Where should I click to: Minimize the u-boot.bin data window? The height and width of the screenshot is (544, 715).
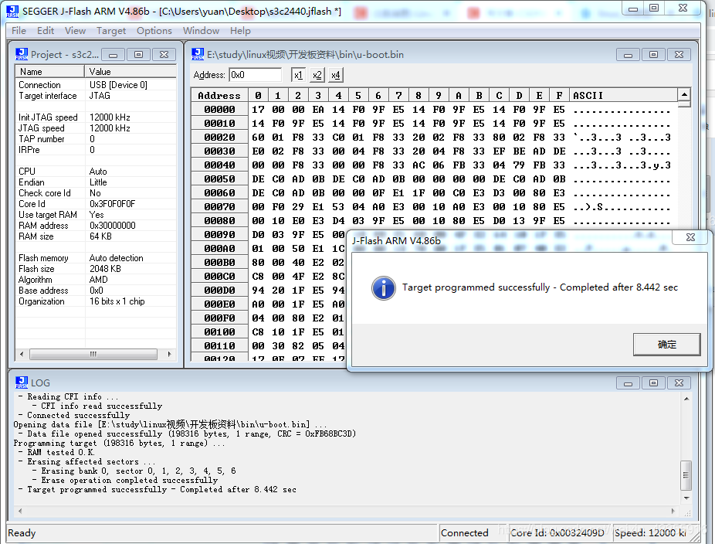[x=628, y=55]
